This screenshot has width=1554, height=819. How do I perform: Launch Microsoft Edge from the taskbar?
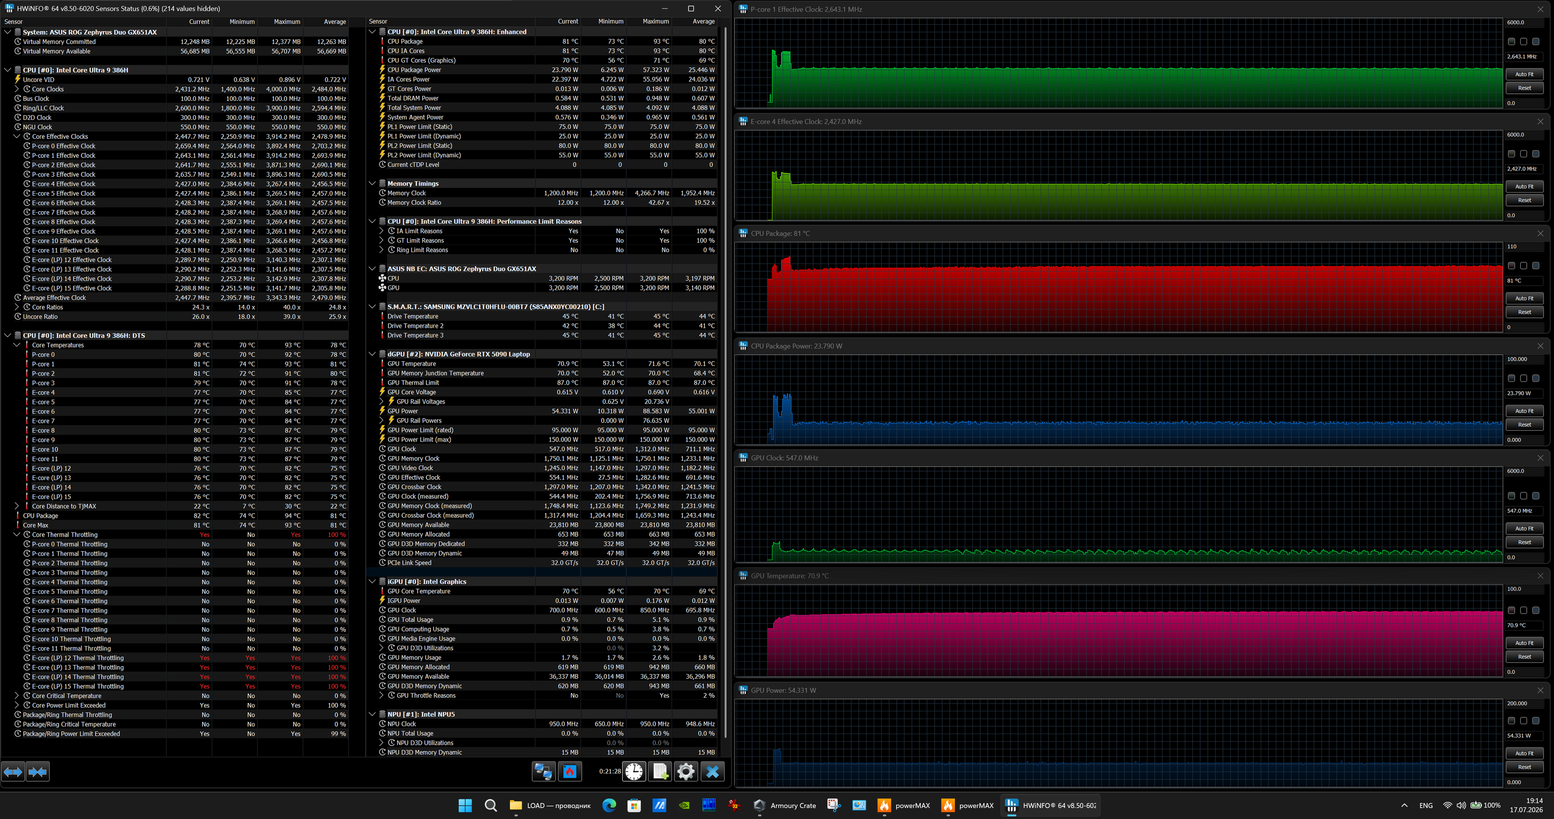[x=609, y=805]
